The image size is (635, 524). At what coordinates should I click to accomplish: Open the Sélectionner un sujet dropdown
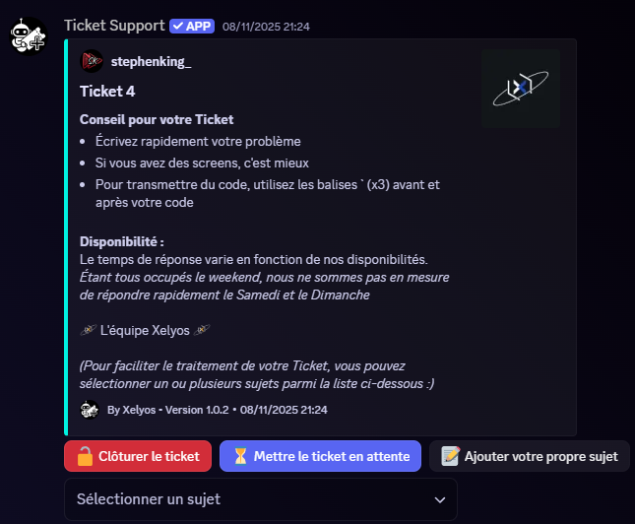[x=260, y=499]
